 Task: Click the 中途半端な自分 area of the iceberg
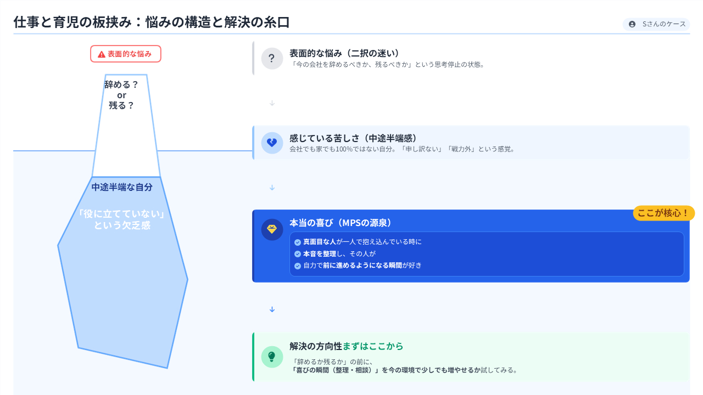point(122,187)
